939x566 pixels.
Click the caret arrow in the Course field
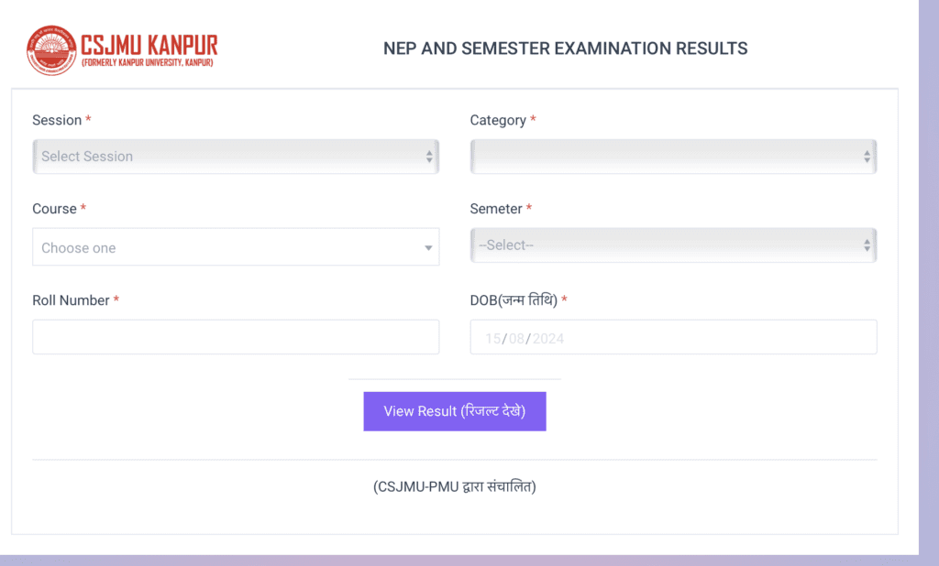point(428,248)
